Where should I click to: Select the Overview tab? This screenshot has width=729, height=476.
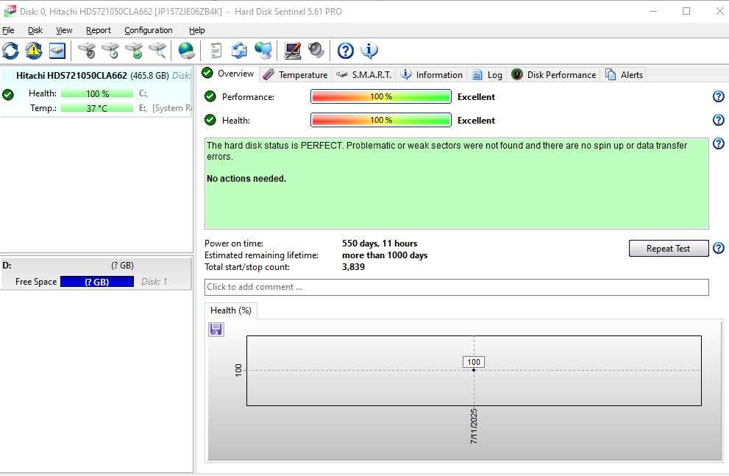pyautogui.click(x=228, y=74)
